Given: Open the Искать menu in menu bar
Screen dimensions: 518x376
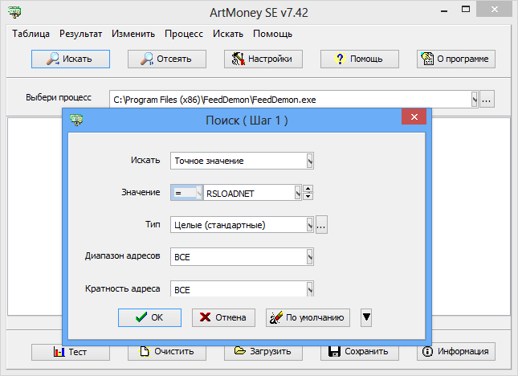Looking at the screenshot, I should 228,34.
